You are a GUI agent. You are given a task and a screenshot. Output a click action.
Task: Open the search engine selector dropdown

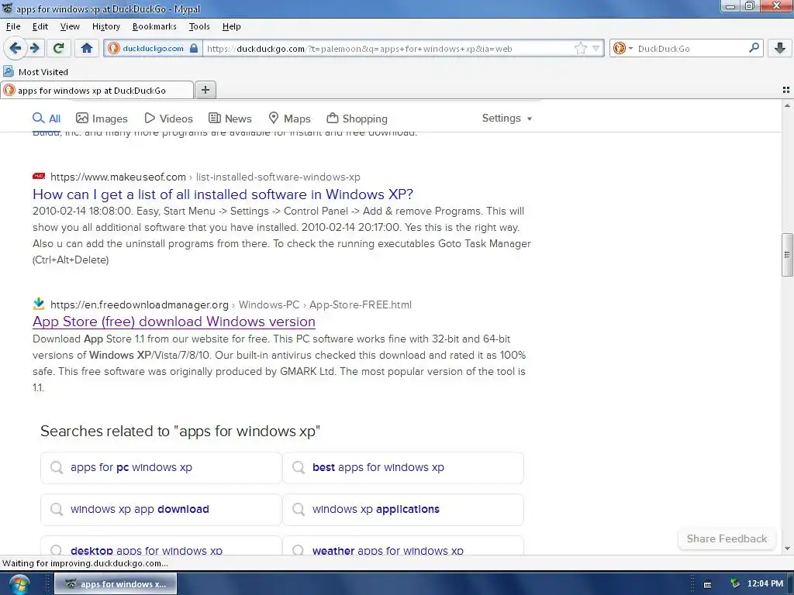click(x=623, y=49)
